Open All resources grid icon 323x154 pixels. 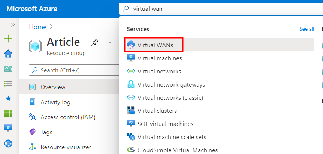tap(8, 113)
